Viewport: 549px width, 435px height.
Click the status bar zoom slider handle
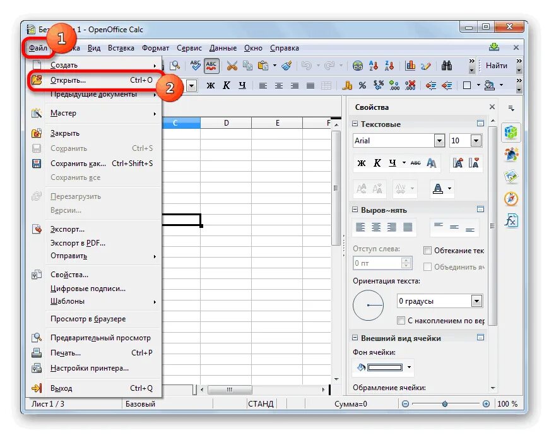[x=445, y=404]
